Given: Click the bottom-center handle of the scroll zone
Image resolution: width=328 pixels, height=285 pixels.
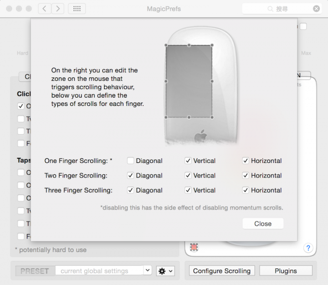Looking at the screenshot, I should click(189, 118).
